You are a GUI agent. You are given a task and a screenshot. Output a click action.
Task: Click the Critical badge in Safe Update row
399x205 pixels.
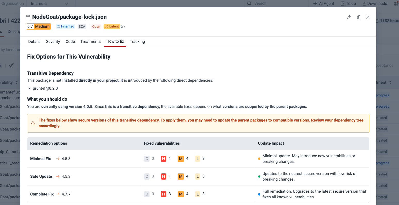click(147, 176)
